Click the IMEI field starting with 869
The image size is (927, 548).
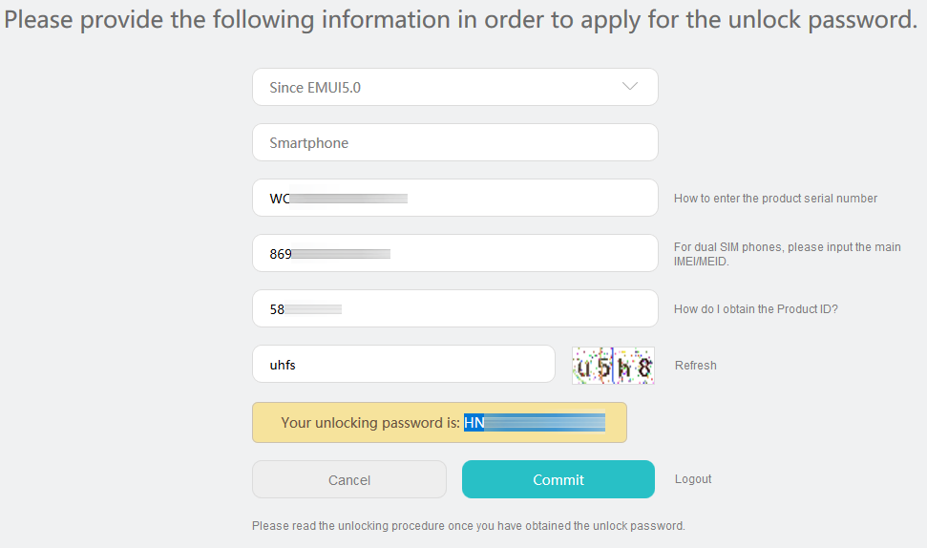tap(454, 253)
